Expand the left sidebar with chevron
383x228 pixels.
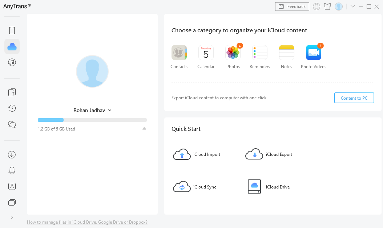12,217
